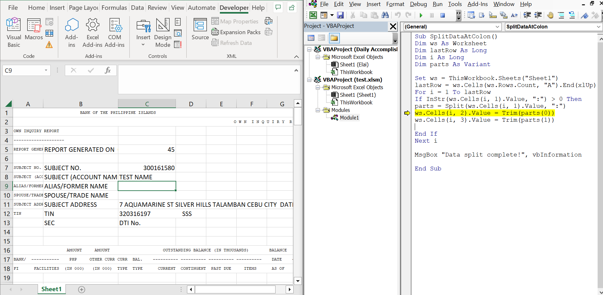
Task: Toggle Use Relative References icon
Action: pyautogui.click(x=49, y=33)
